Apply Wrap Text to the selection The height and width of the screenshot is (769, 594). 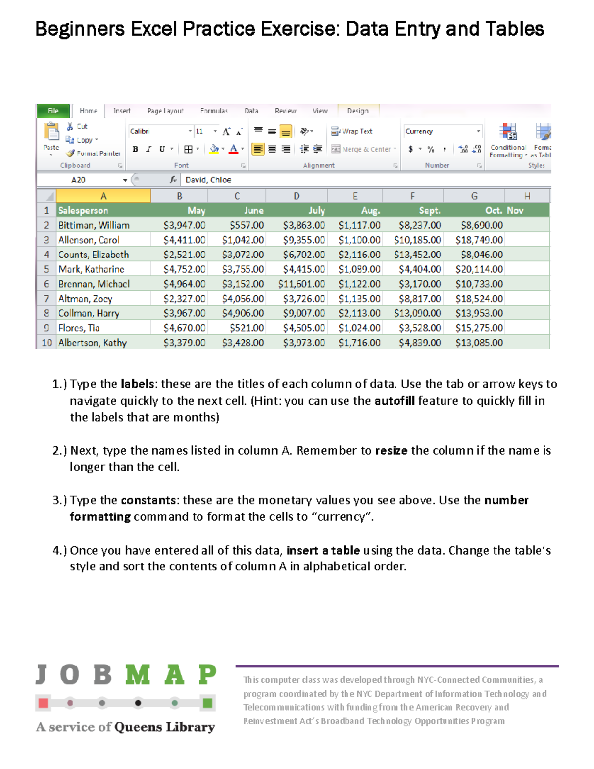pos(351,131)
